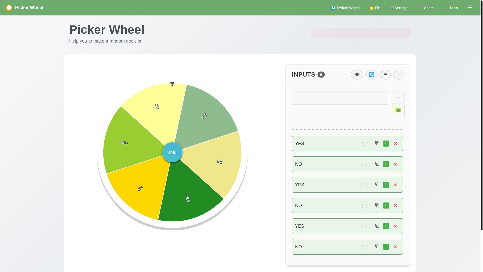Open the File menu
Screen dimensions: 483x272
point(375,8)
